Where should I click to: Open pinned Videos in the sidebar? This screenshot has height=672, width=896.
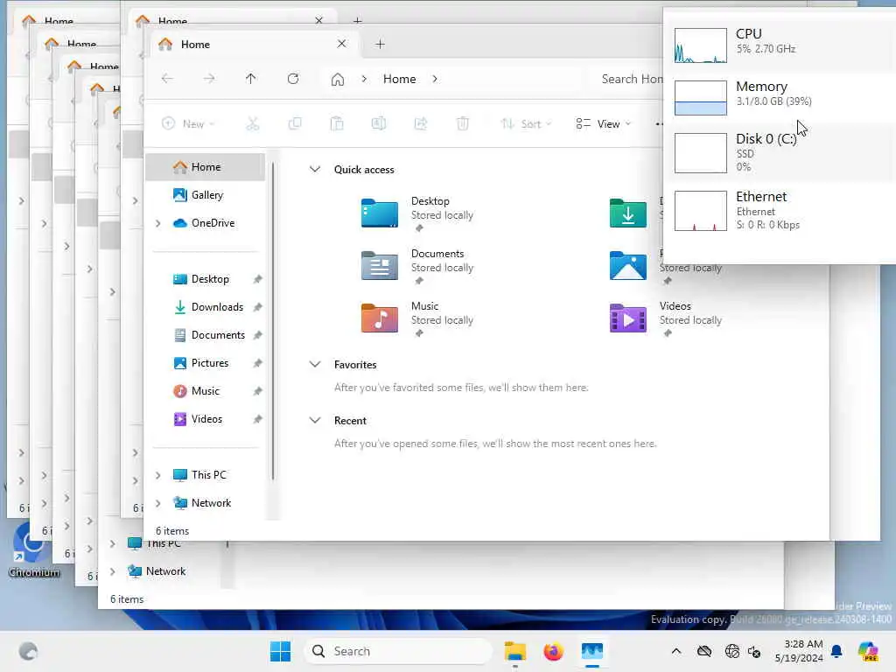tap(206, 419)
